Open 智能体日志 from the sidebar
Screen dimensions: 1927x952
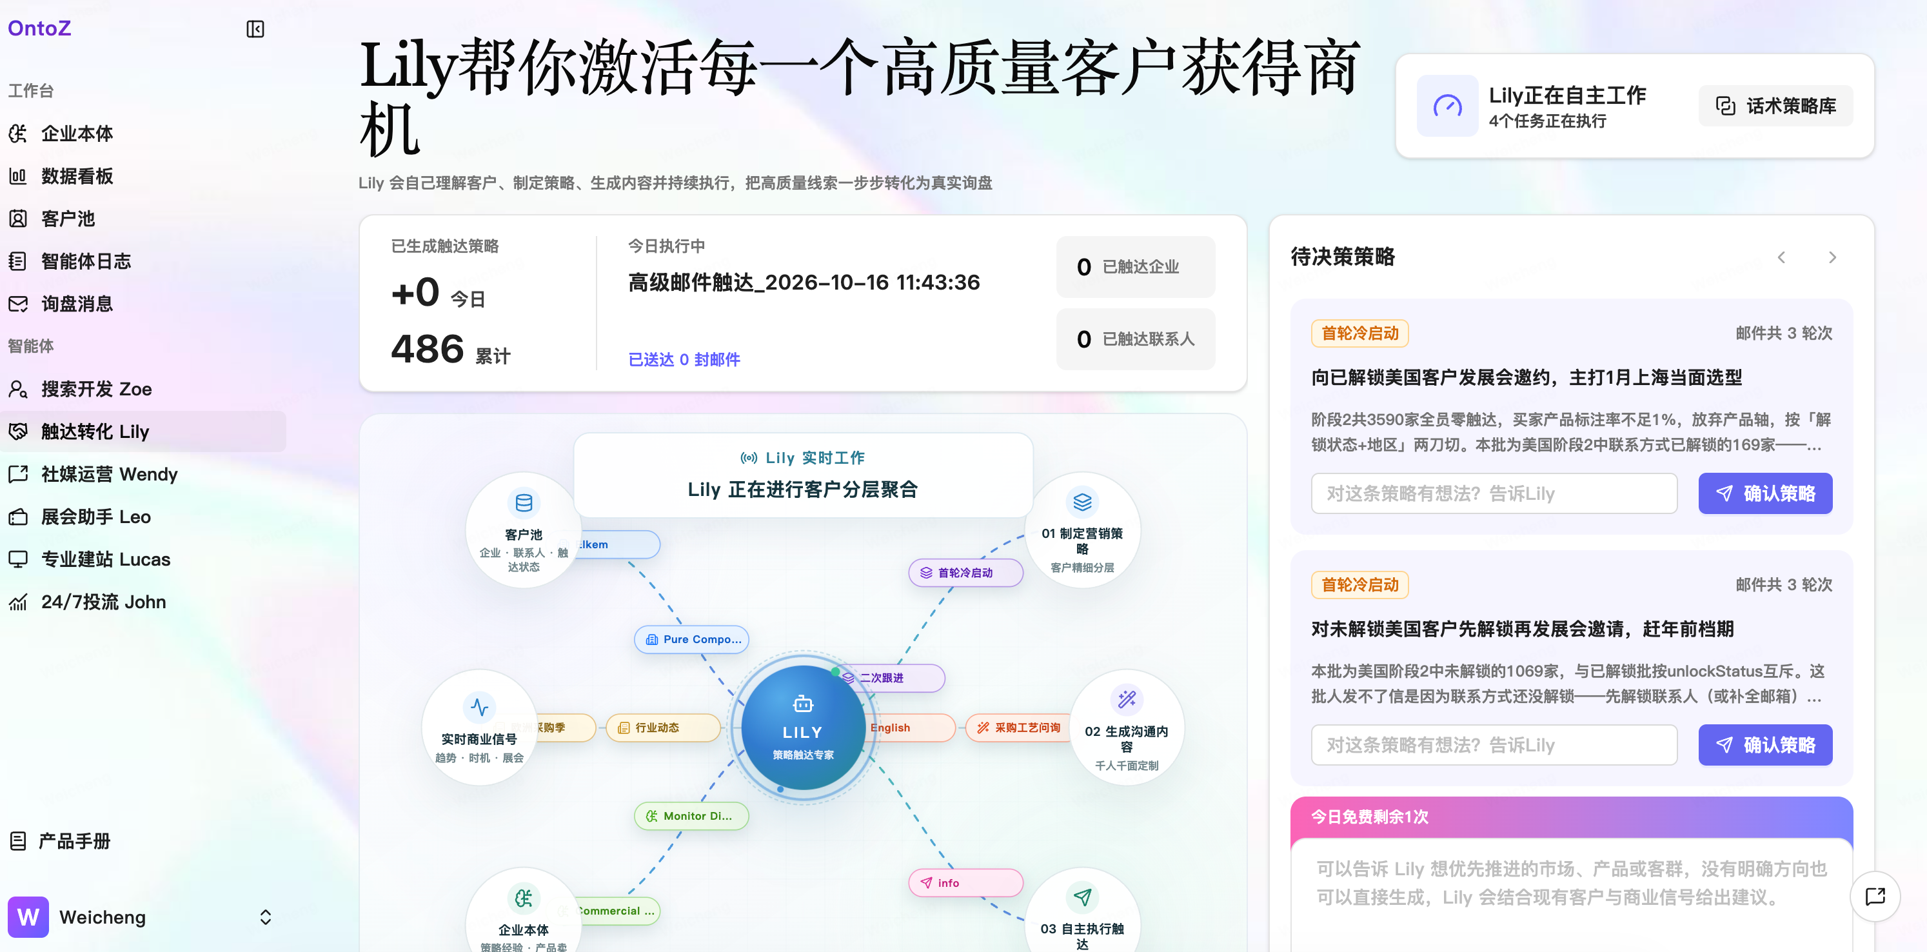[x=142, y=262]
